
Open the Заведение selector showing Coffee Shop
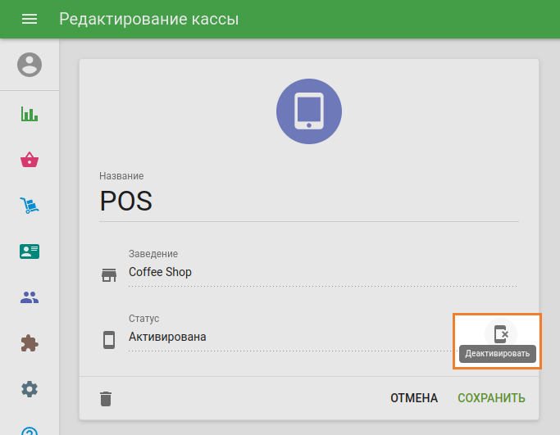321,272
